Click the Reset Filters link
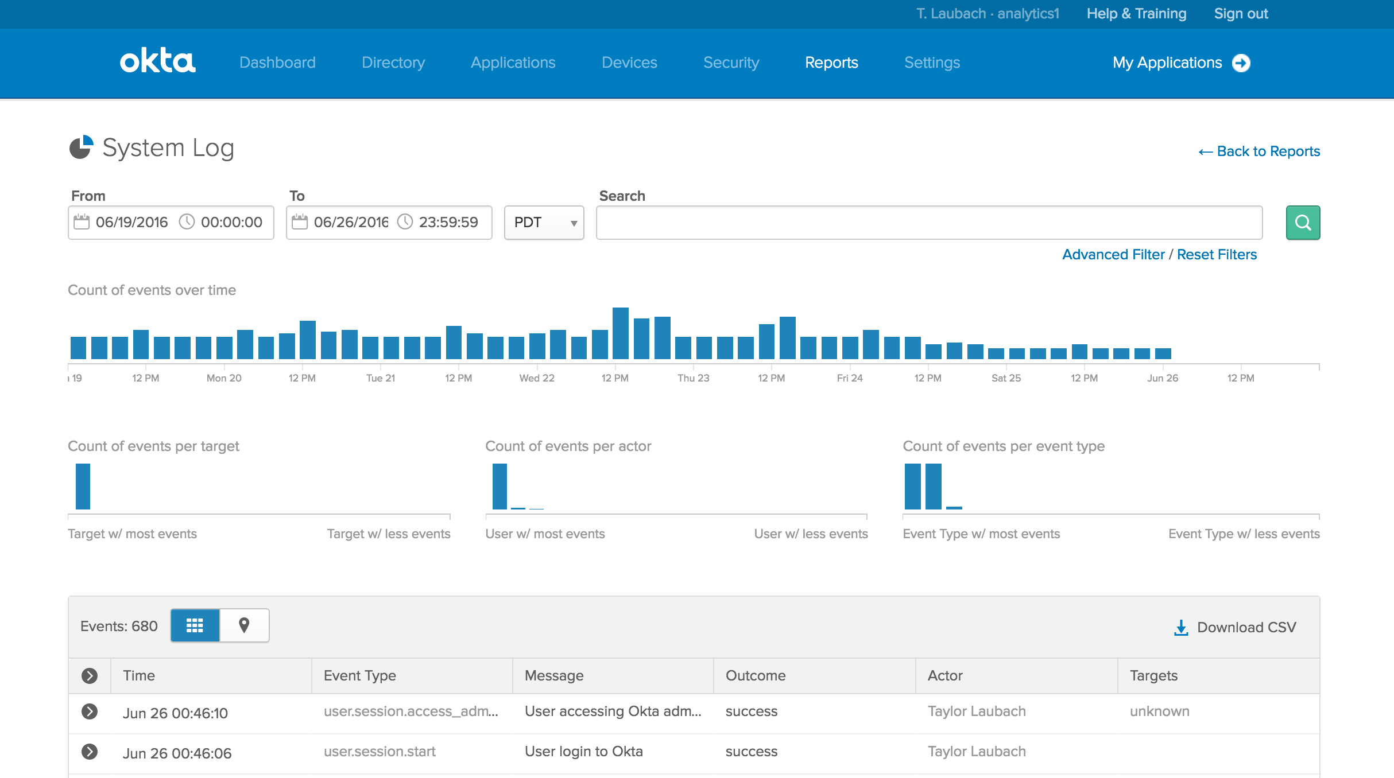 coord(1217,254)
